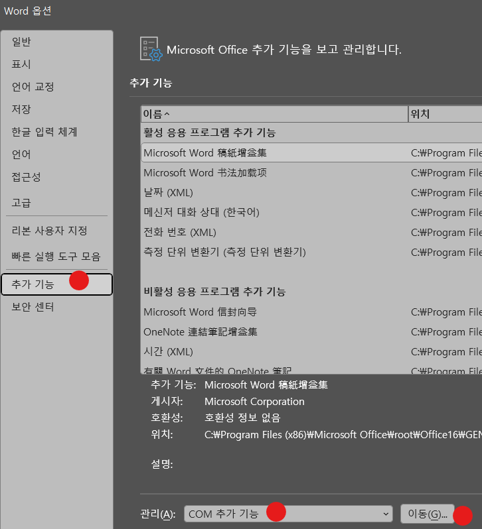Open the 접근성 options page
This screenshot has width=482, height=529.
tap(56, 177)
